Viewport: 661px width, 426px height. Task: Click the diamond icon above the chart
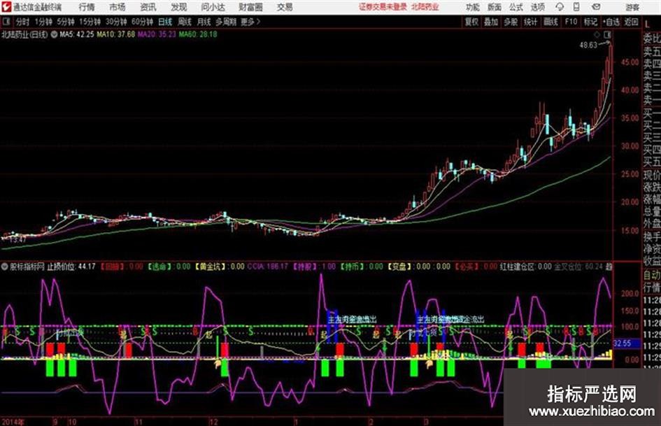(597, 34)
